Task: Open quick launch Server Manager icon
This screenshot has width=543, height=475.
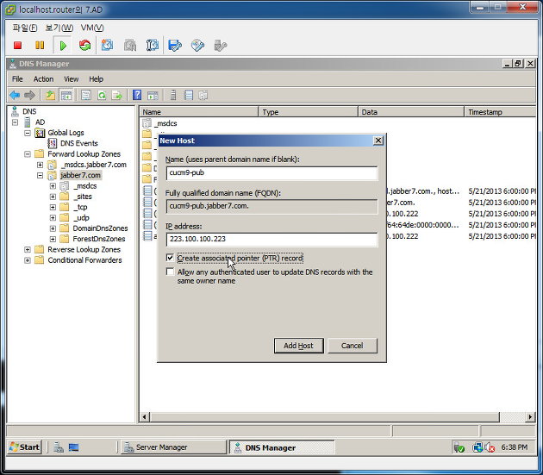Action: 59,447
